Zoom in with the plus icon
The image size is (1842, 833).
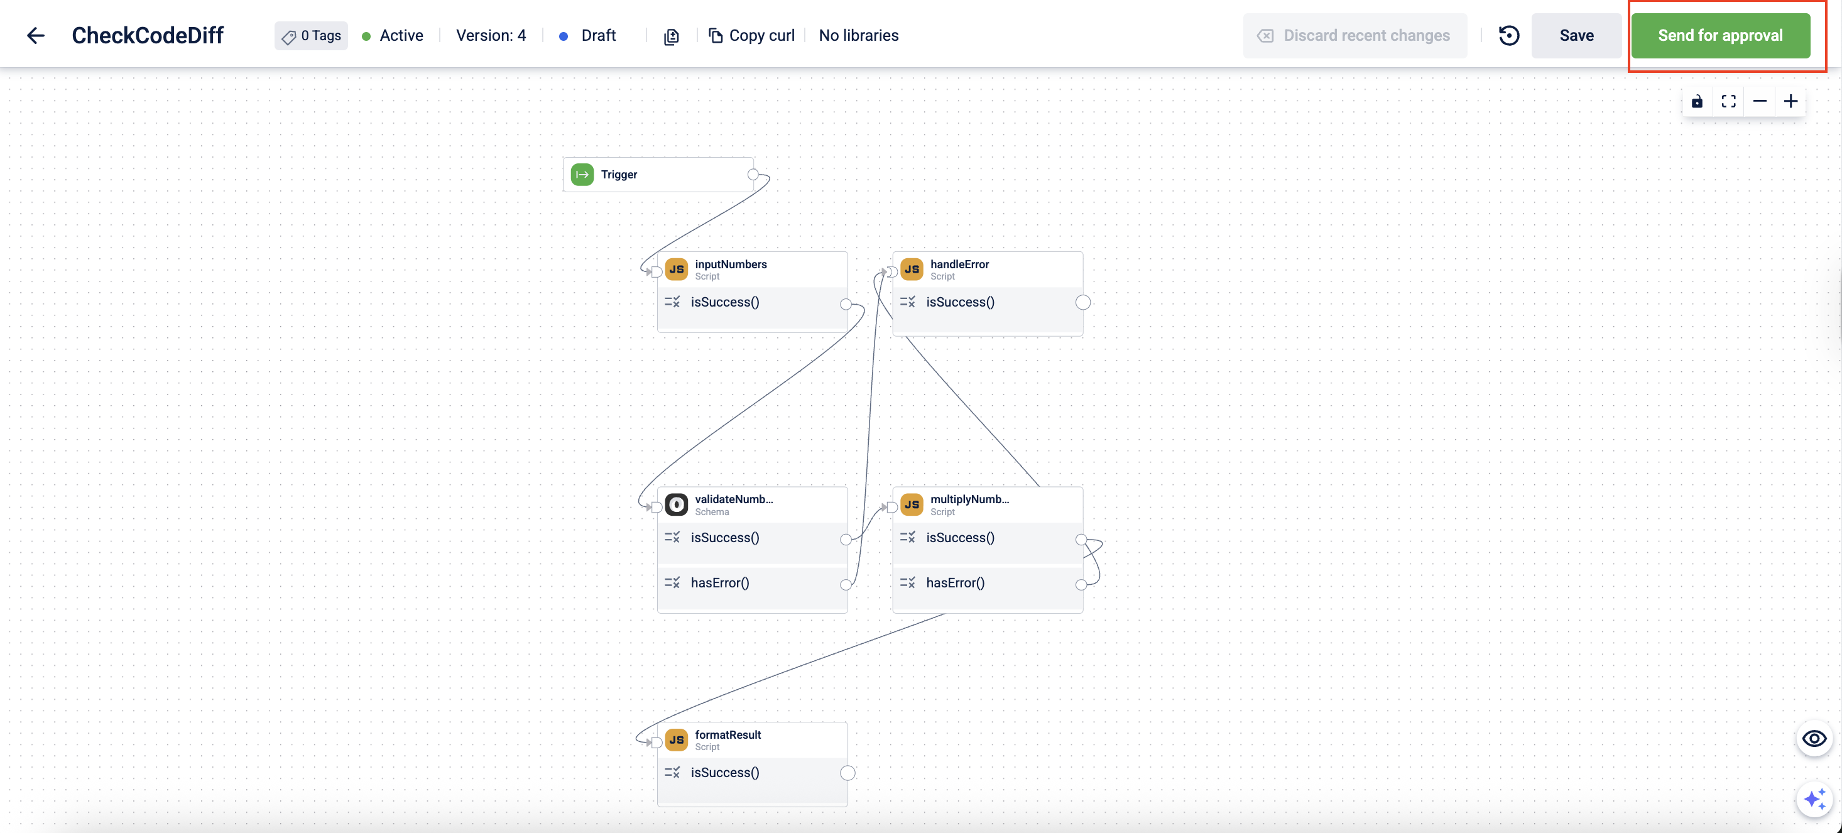click(1790, 102)
